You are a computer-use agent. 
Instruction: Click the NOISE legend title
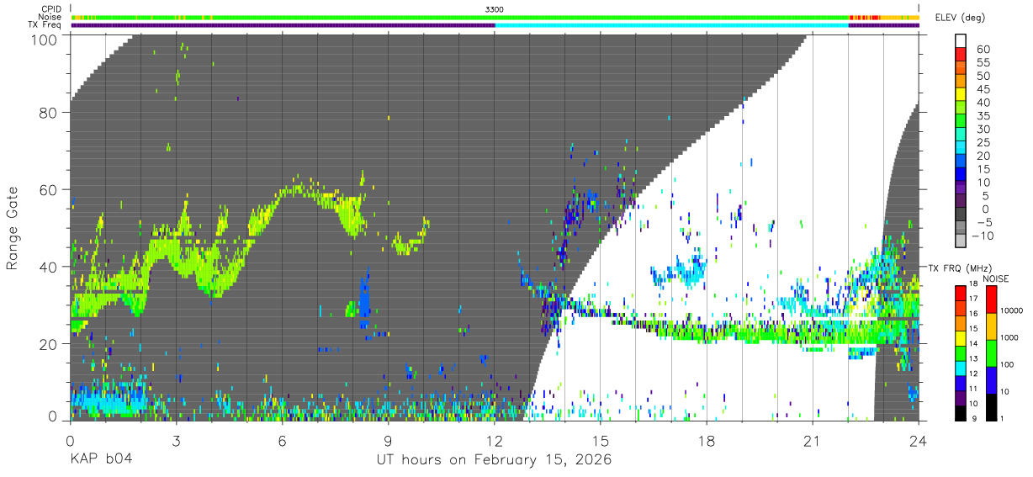pos(995,278)
